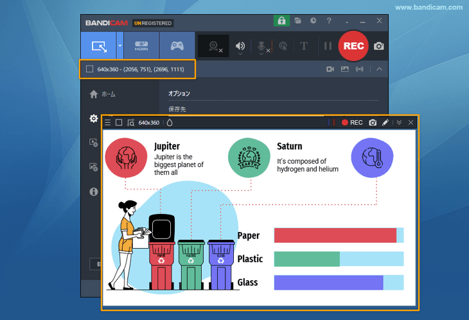Enable the mouse click effect icon
The image size is (469, 320).
pyautogui.click(x=283, y=46)
